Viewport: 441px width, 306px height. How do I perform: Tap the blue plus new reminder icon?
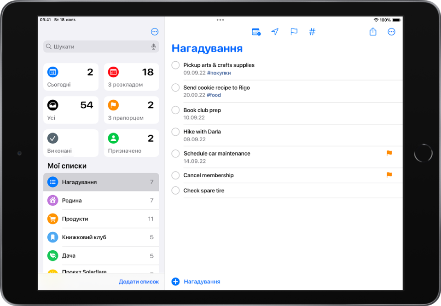click(175, 282)
